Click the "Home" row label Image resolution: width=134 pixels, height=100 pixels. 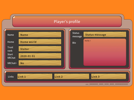[x=11, y=42]
